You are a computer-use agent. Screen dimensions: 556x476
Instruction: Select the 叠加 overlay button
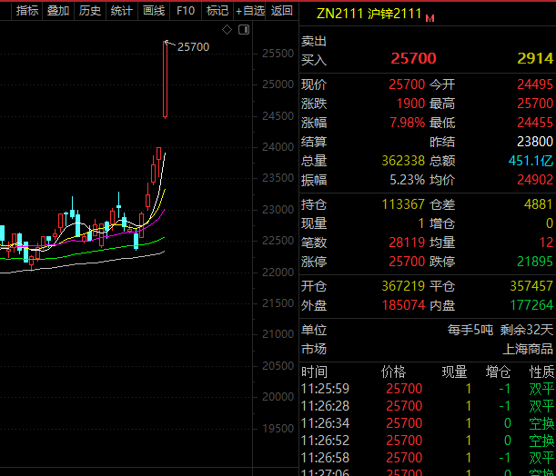pos(58,11)
